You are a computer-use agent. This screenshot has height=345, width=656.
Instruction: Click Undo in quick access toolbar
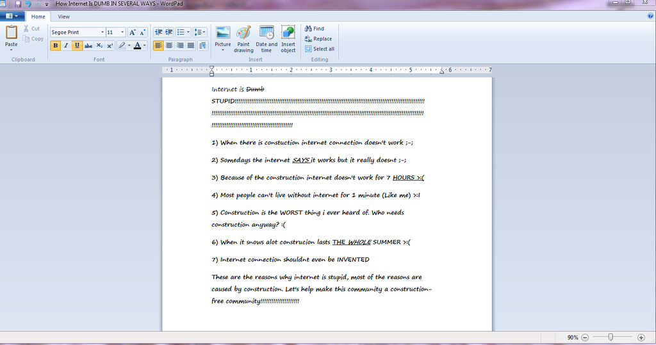click(x=28, y=4)
